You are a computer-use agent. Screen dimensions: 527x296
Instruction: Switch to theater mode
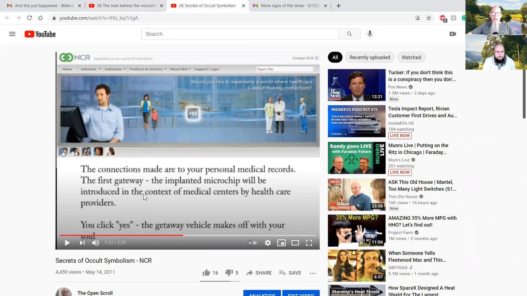pyautogui.click(x=295, y=243)
